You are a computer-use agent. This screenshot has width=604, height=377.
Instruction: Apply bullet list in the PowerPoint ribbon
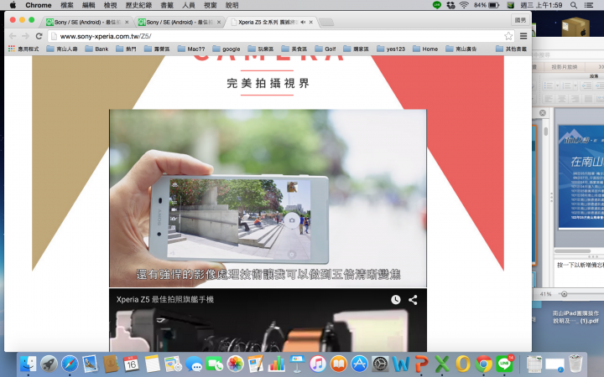pyautogui.click(x=549, y=85)
